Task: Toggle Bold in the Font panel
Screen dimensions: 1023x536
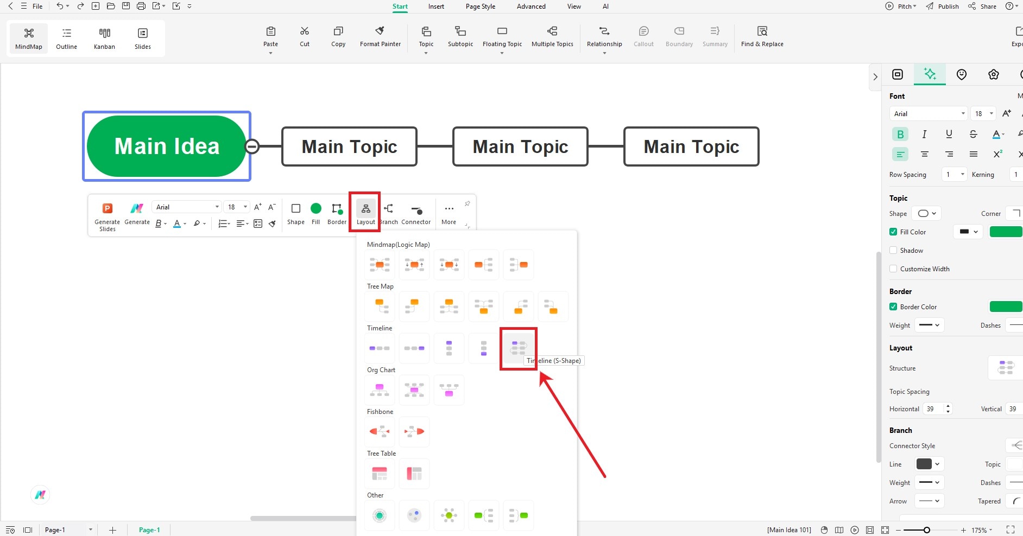Action: coord(900,134)
